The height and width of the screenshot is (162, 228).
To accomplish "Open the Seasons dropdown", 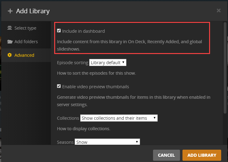I will pyautogui.click(x=107, y=142).
